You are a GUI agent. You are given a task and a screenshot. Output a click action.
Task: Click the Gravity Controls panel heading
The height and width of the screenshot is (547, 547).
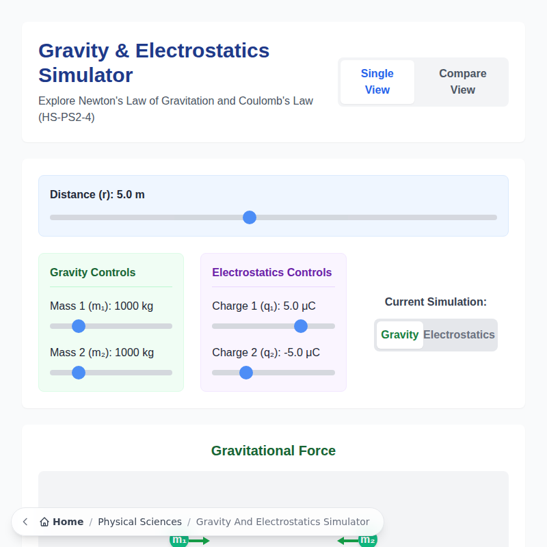[92, 272]
